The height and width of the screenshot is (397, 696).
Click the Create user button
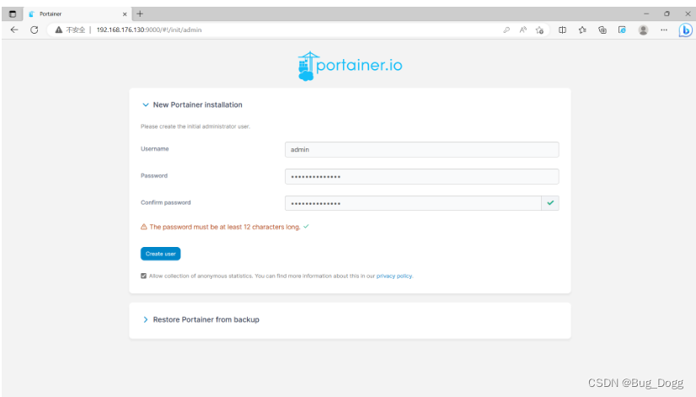pyautogui.click(x=161, y=254)
